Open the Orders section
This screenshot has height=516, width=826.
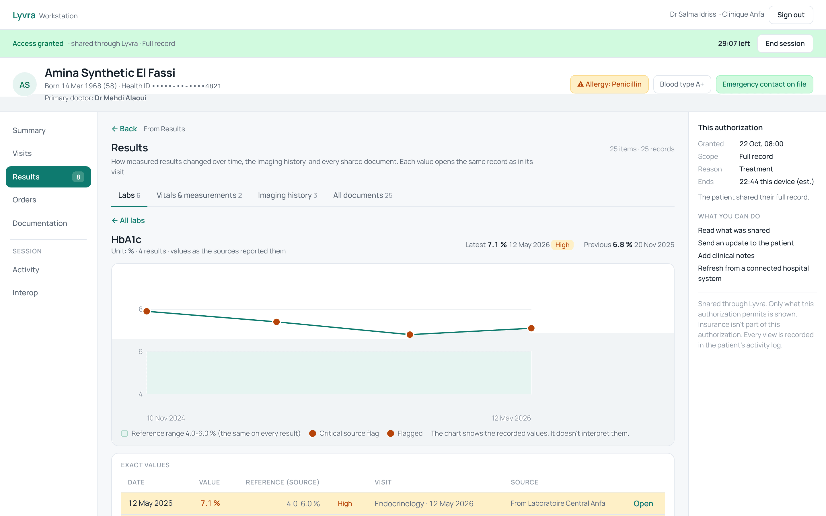click(x=48, y=200)
